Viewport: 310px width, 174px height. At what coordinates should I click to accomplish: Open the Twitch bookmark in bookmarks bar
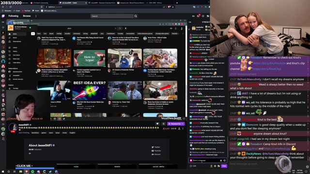36,11
